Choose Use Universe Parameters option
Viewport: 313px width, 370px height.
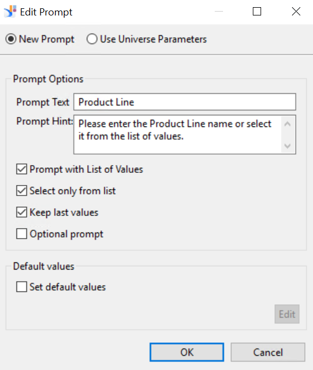[92, 39]
